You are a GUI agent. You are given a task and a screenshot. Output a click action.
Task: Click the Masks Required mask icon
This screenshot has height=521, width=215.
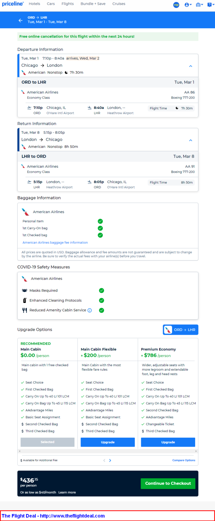(x=24, y=290)
